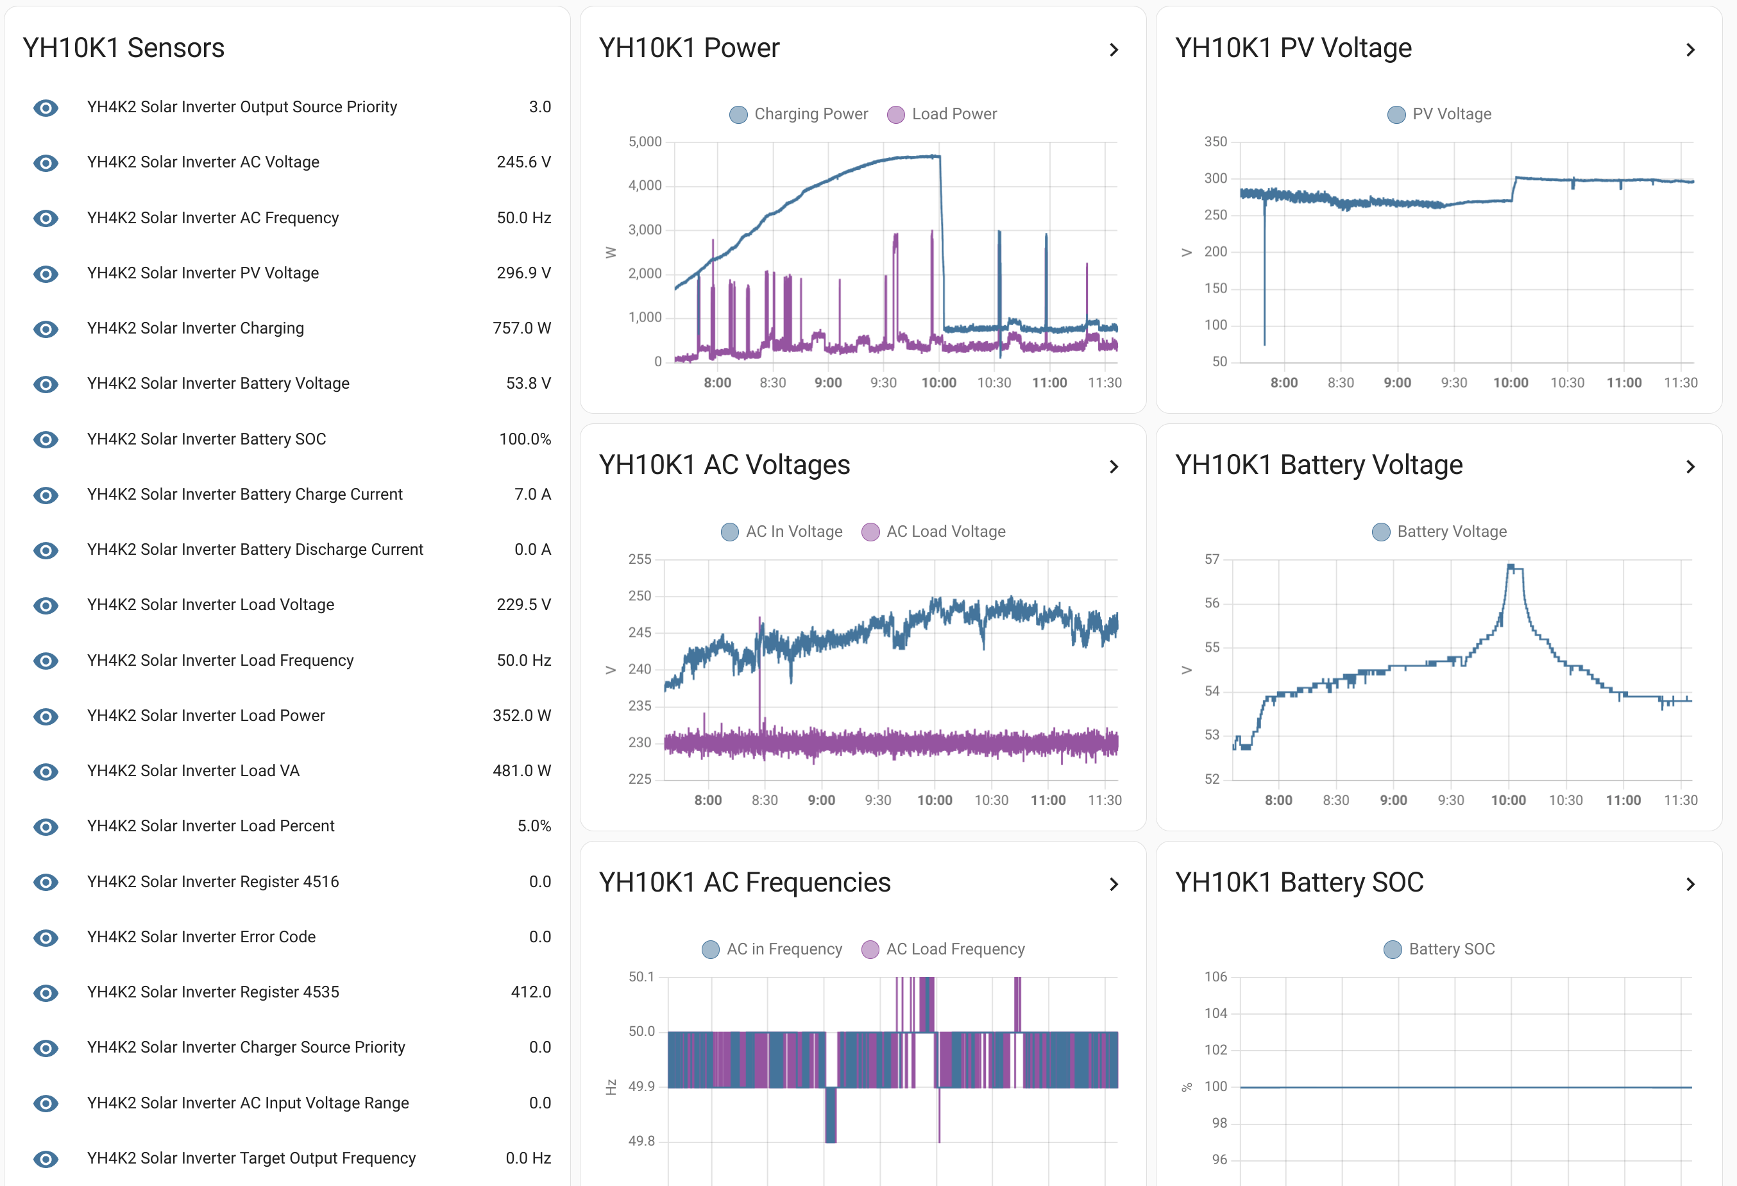Click eye icon beside Load VA sensor
1737x1186 pixels.
pos(46,771)
